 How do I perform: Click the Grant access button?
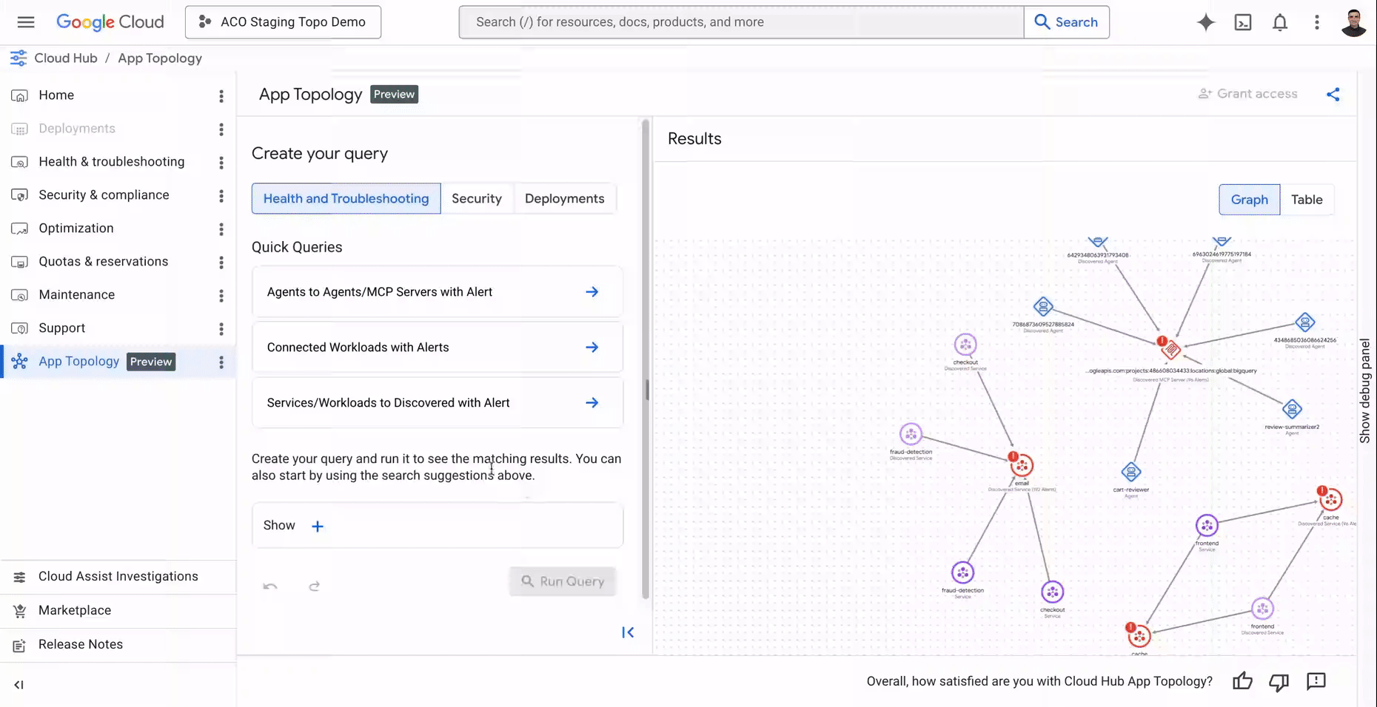(x=1247, y=94)
